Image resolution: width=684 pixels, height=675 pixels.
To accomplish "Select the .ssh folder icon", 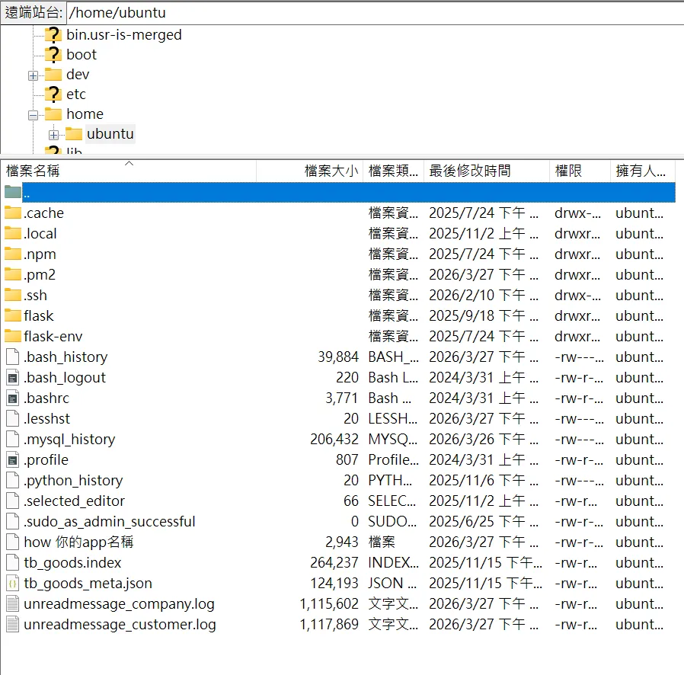I will point(13,296).
